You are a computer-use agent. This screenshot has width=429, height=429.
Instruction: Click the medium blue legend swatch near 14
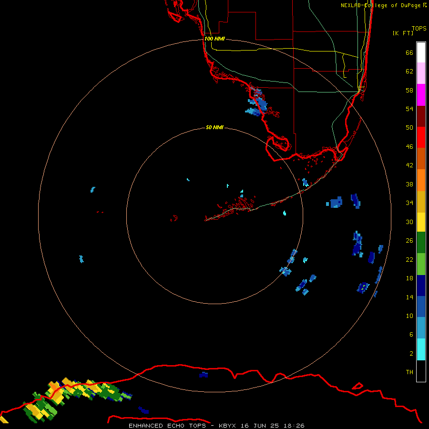(421, 306)
